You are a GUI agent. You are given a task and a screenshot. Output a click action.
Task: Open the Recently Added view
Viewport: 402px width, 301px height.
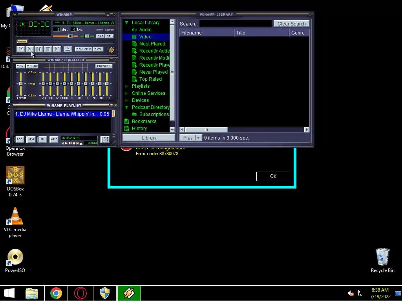pos(150,51)
